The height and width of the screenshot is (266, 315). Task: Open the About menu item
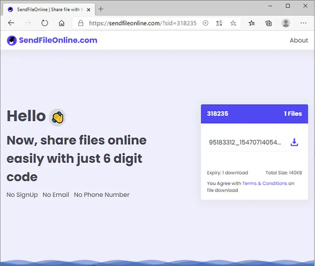tap(299, 40)
